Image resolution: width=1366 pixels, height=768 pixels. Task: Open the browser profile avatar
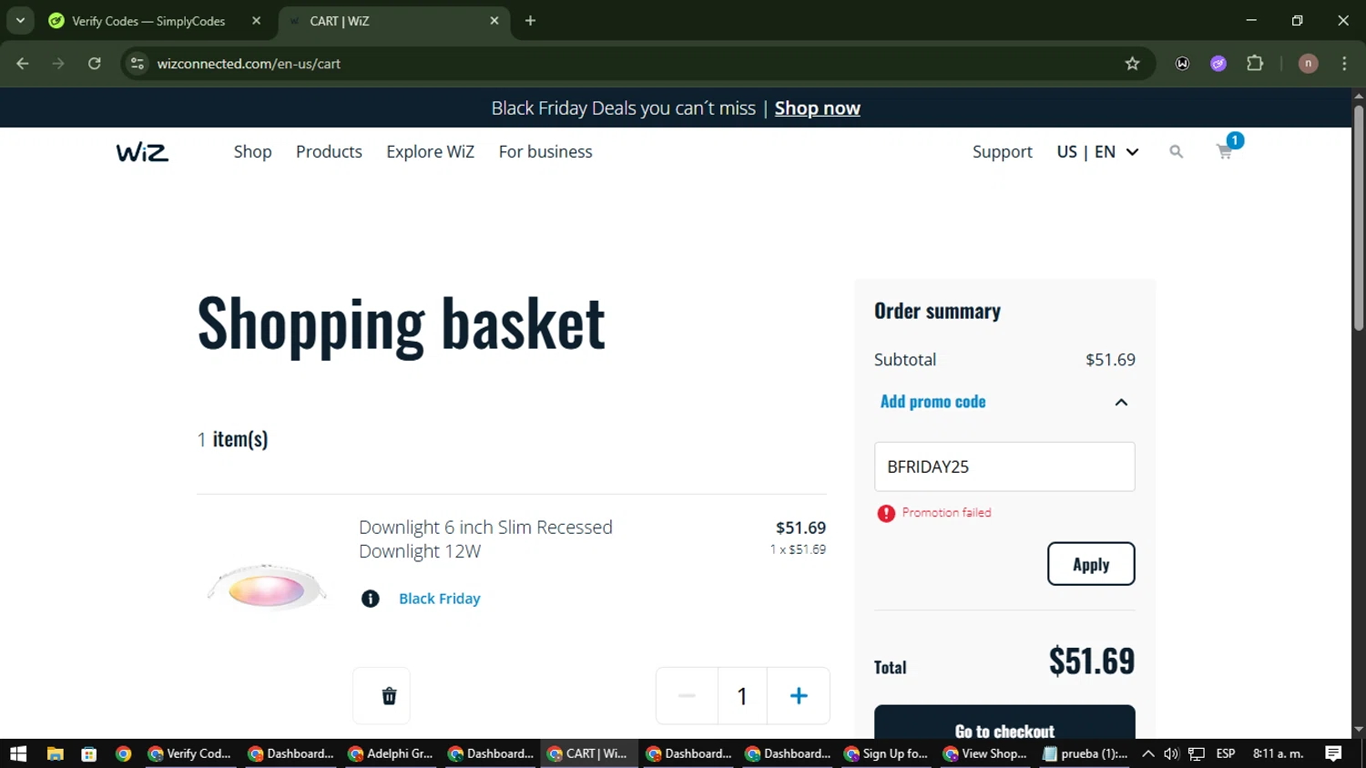[1308, 64]
